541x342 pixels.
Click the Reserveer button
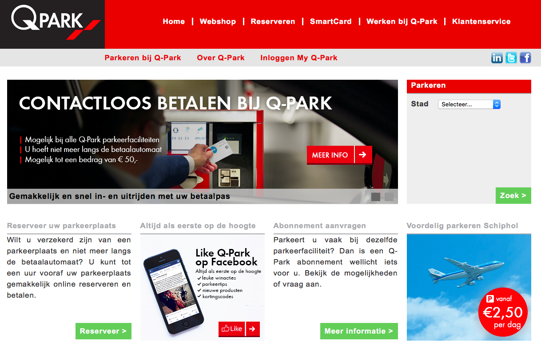click(103, 331)
